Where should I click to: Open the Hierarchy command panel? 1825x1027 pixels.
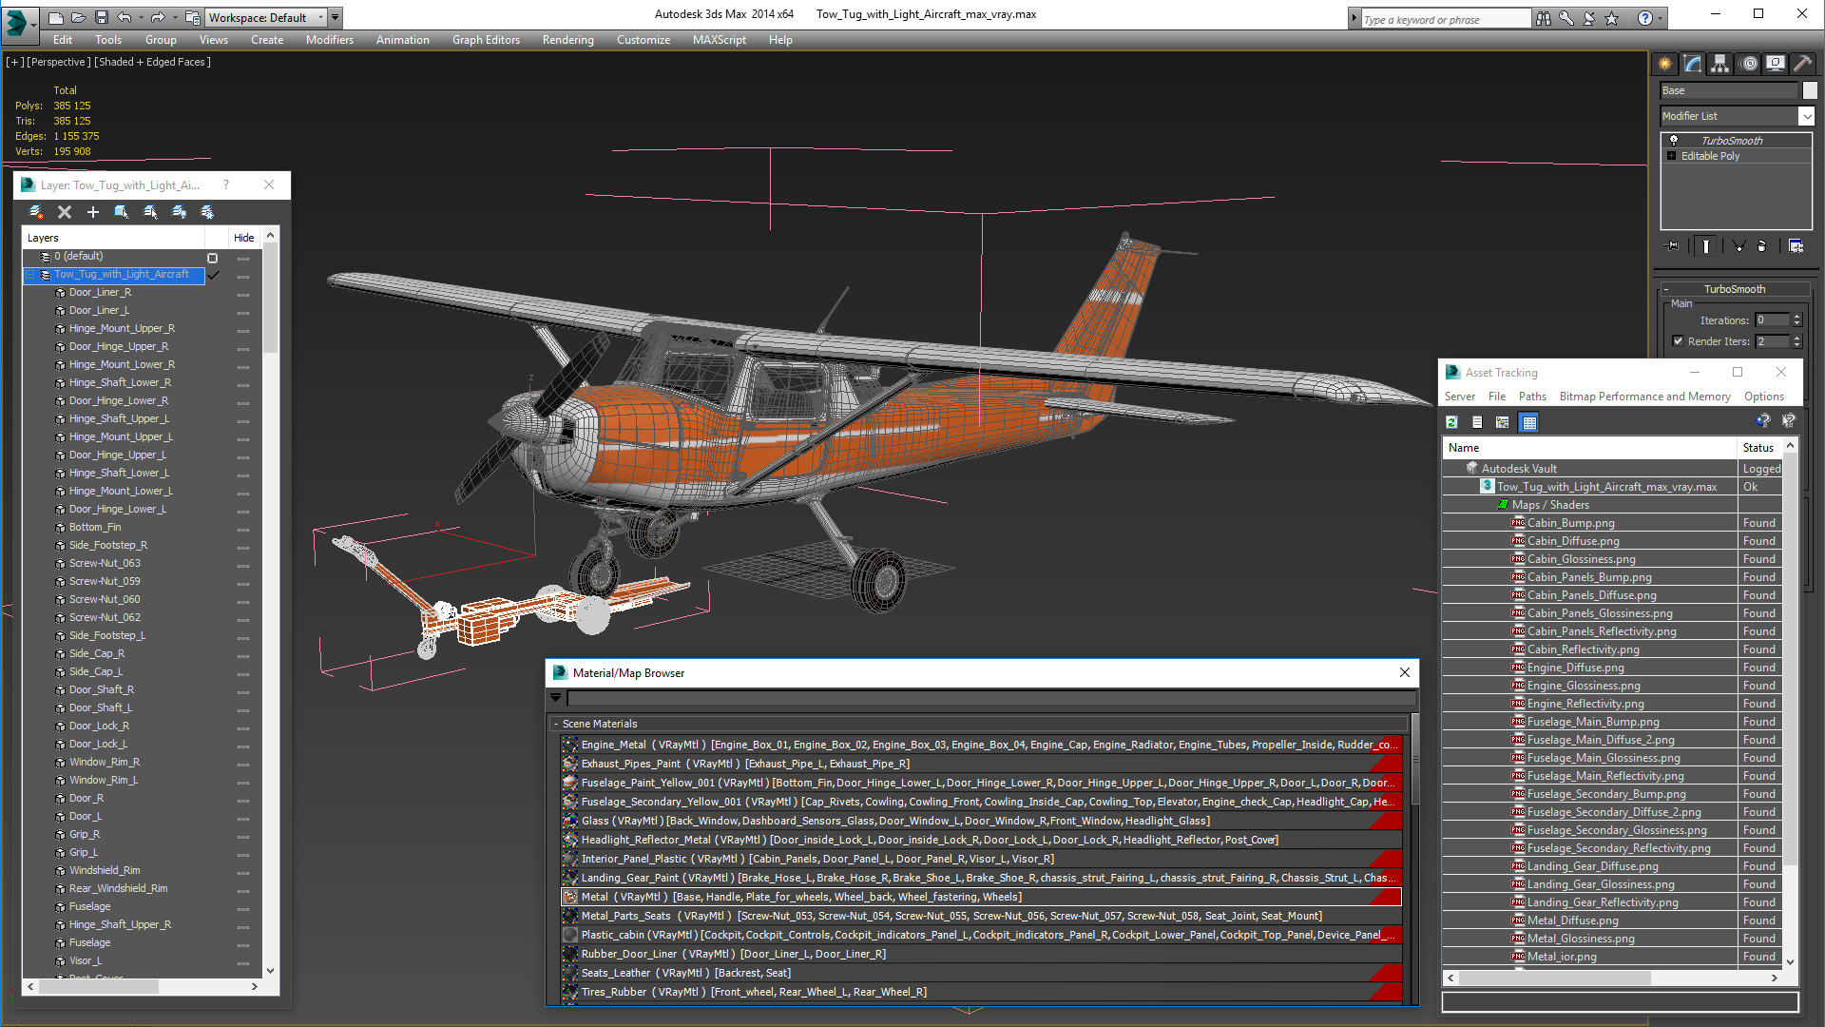(x=1720, y=64)
